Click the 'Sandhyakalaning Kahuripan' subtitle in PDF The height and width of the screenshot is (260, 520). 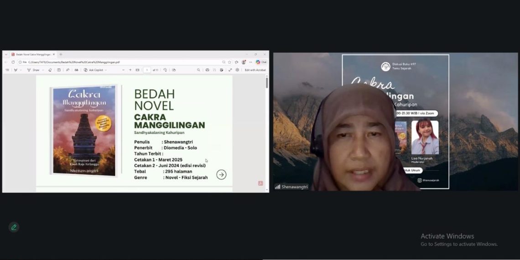[159, 132]
